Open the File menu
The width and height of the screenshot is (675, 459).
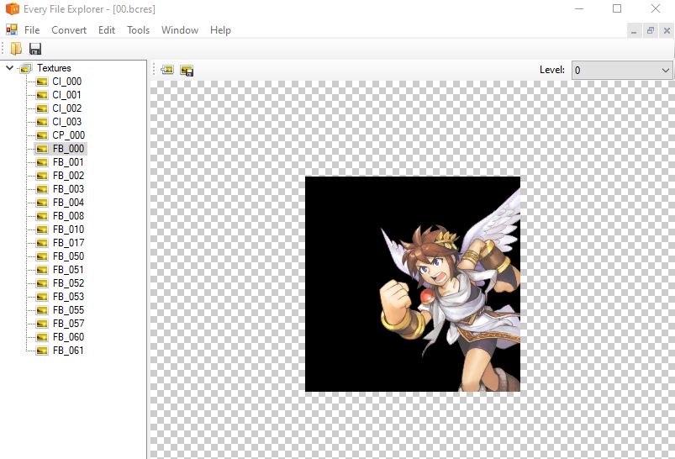32,30
